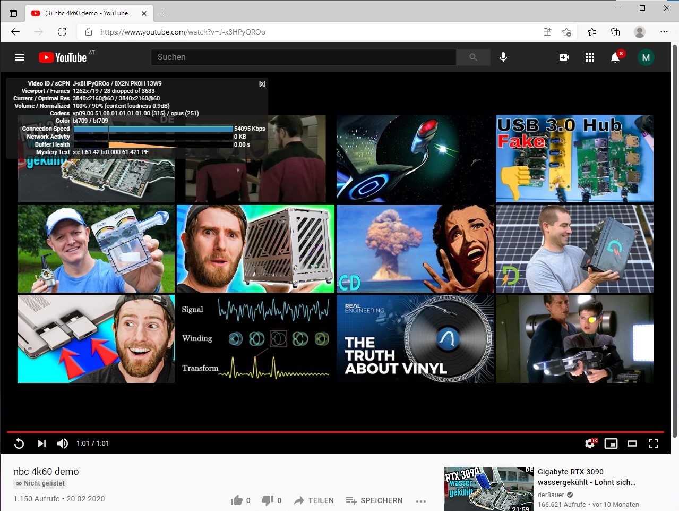This screenshot has height=511, width=679.
Task: Open the USB 3.0 Hub Fake end-screen thumbnail
Action: [574, 159]
